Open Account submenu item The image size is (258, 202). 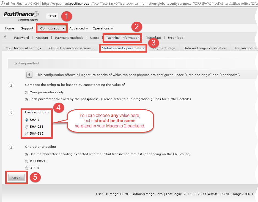click(x=42, y=38)
